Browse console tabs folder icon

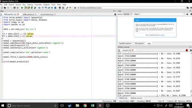pyautogui.click(x=119, y=50)
